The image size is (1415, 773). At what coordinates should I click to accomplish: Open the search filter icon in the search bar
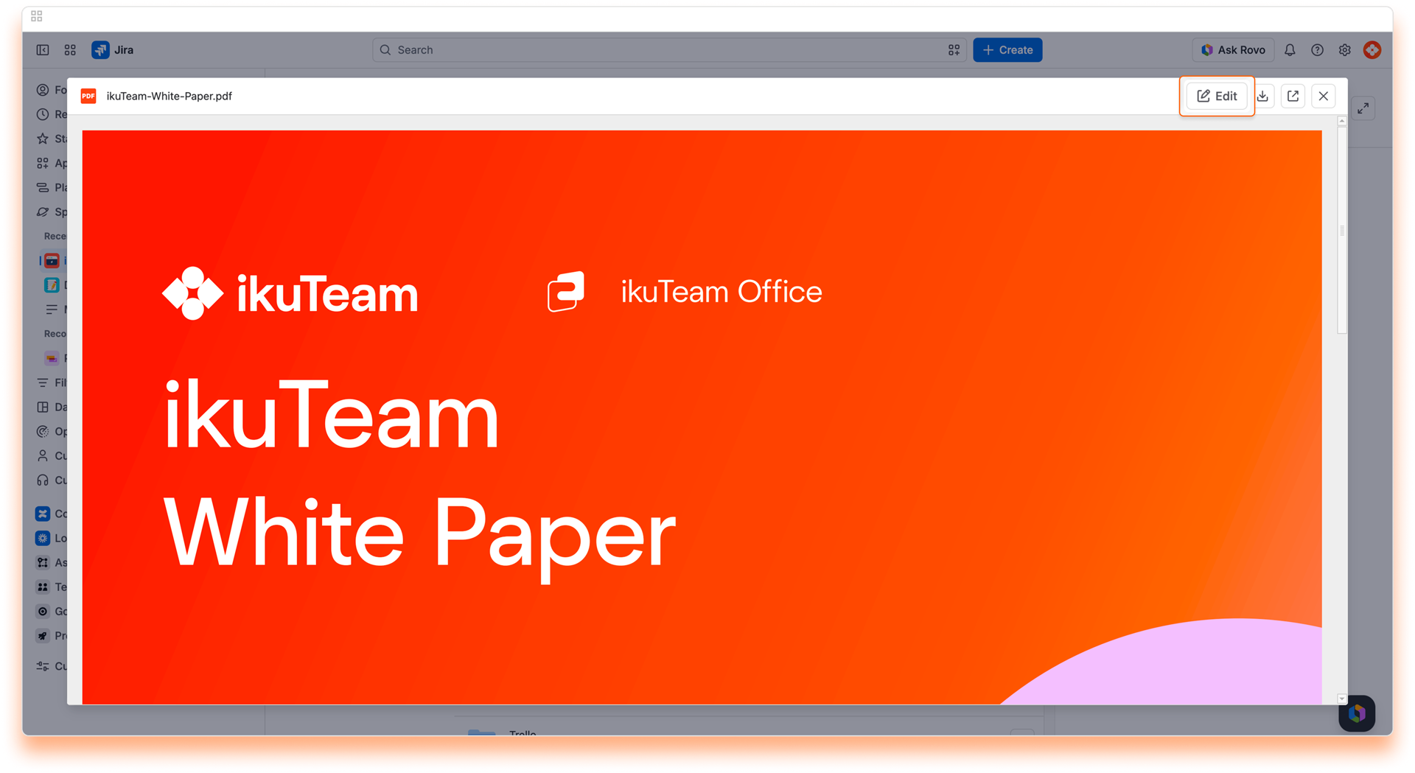(954, 50)
